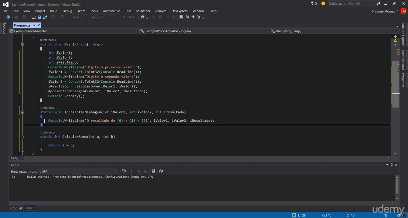Open the 107 % zoom dropdown

[23, 158]
